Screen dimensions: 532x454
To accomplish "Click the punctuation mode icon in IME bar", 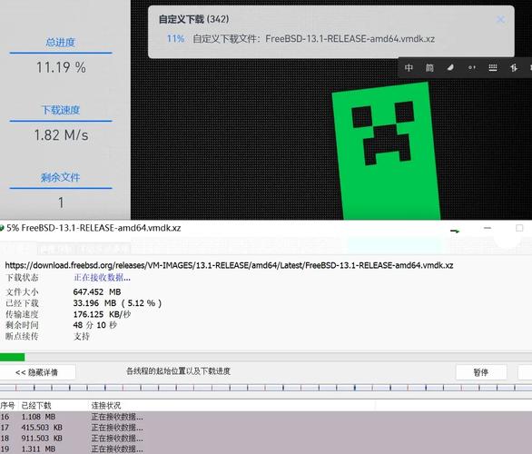I will [x=471, y=68].
